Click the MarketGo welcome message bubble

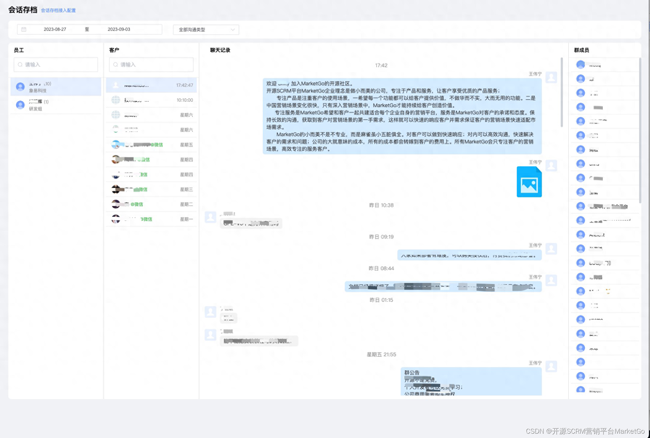402,116
